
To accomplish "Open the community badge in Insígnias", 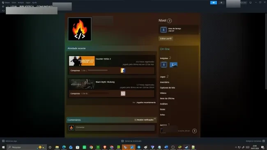I will tap(173, 65).
